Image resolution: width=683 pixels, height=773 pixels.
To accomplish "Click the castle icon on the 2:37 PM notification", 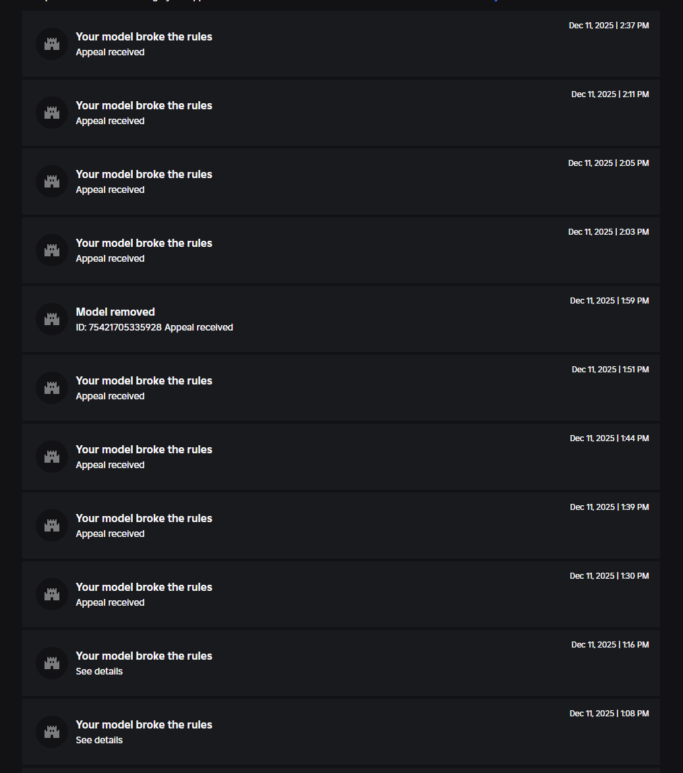I will click(52, 44).
